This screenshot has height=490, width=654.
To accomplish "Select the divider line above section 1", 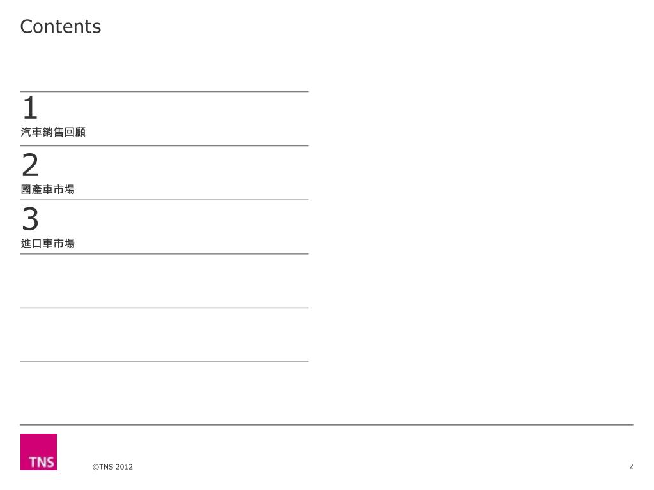I will point(164,92).
